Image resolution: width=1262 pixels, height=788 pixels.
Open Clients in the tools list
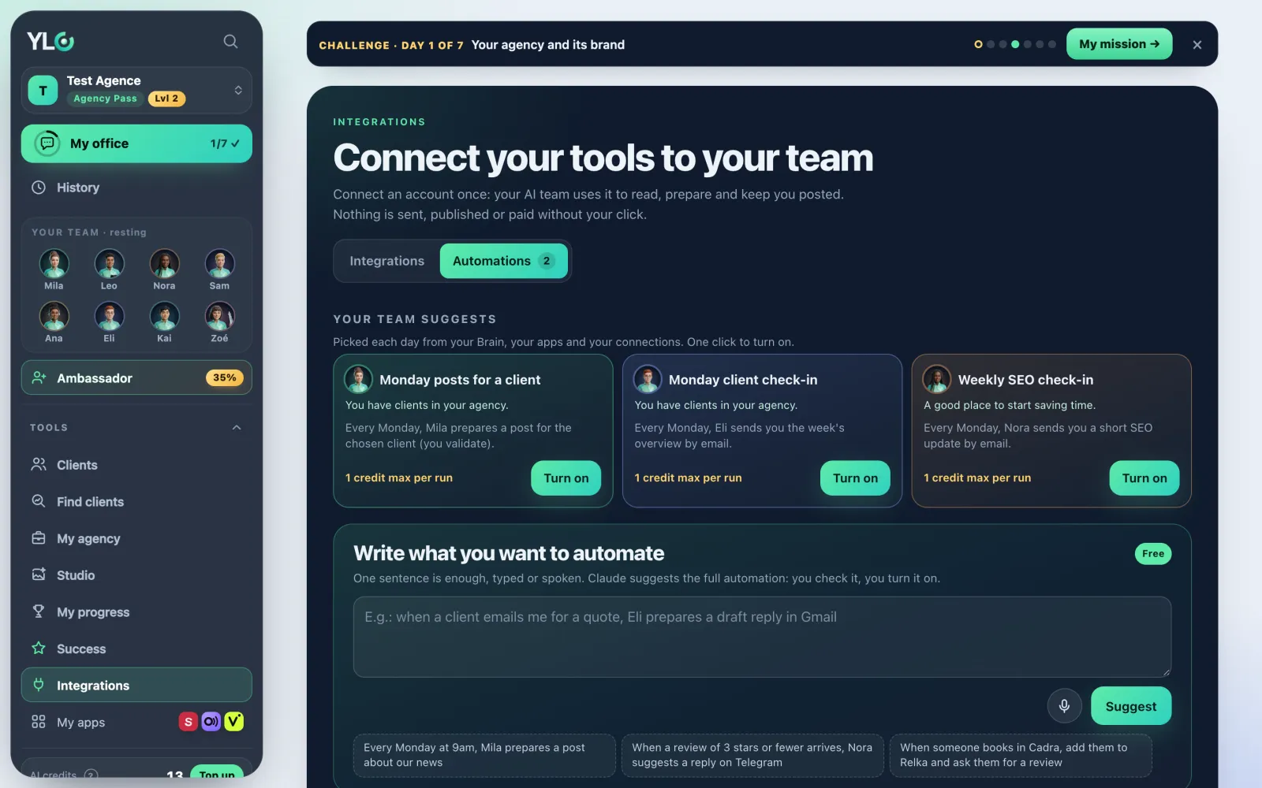coord(136,465)
